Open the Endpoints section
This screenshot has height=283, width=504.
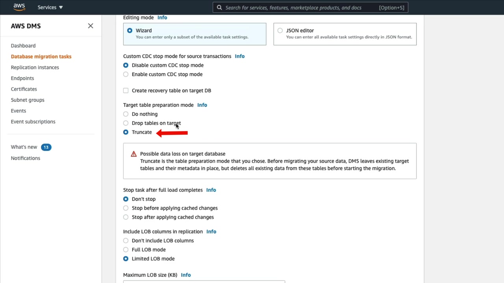pos(22,78)
